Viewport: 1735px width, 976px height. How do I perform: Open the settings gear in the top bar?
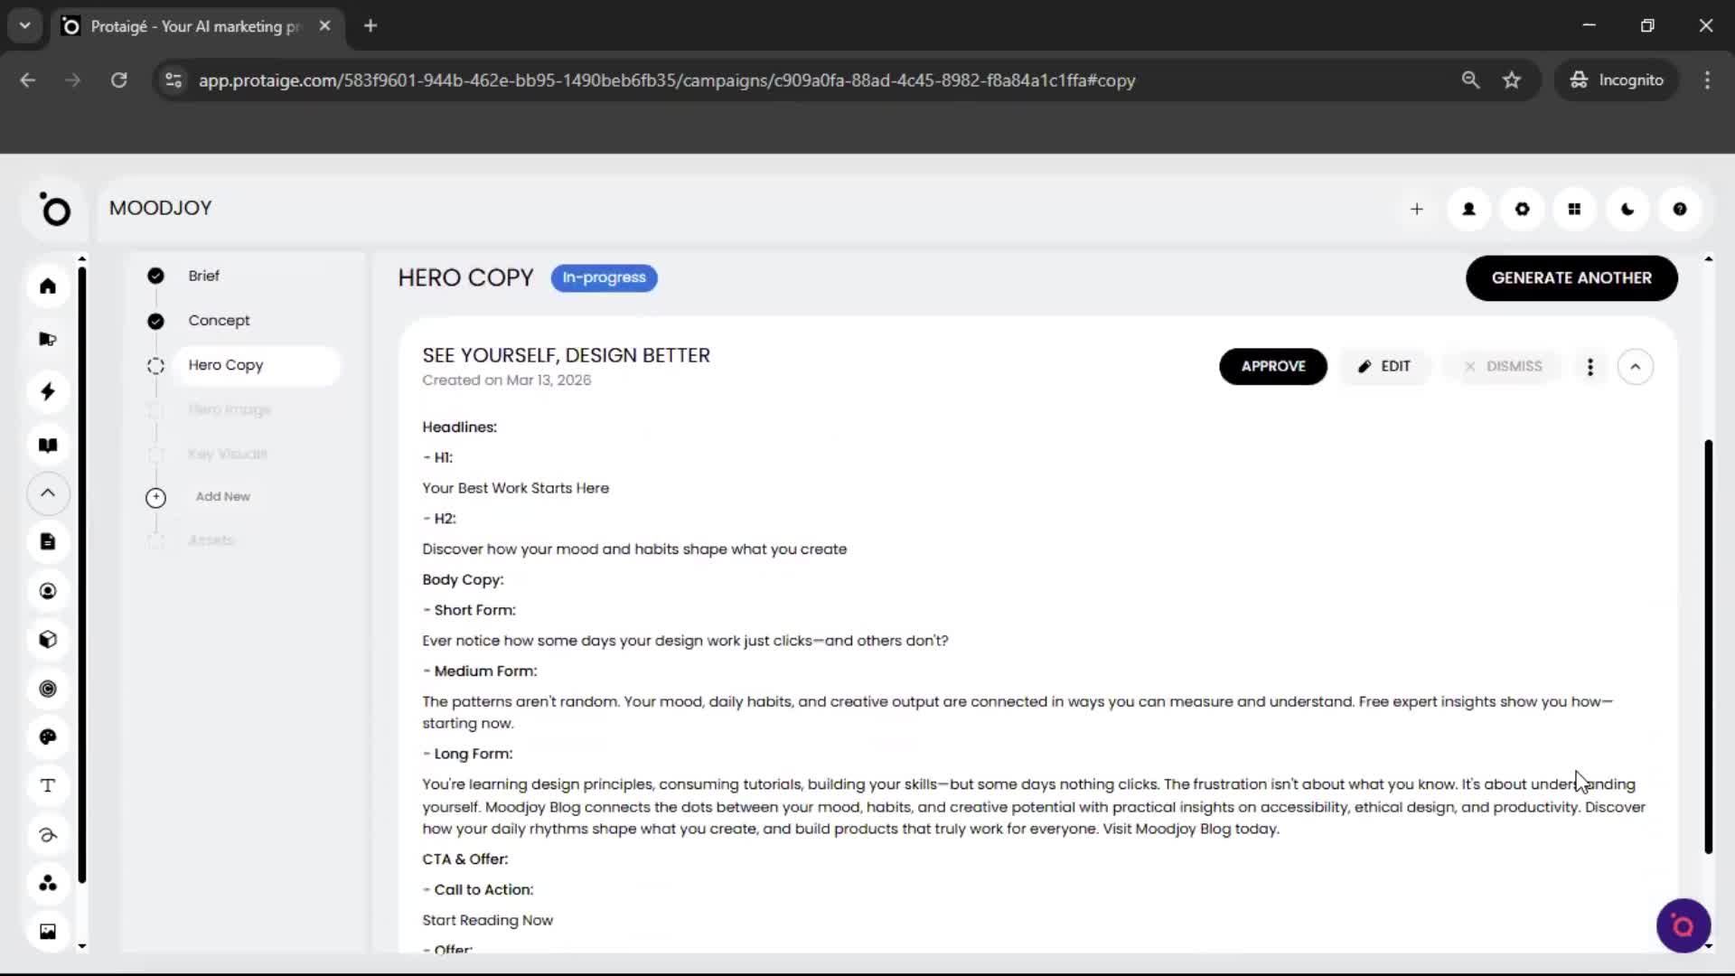[1522, 209]
